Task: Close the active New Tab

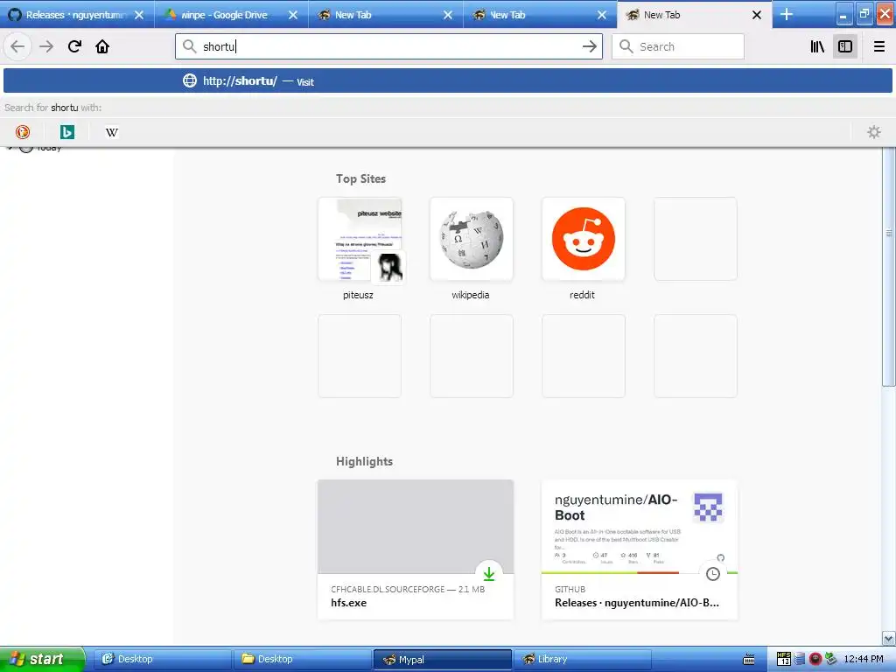Action: 757,15
